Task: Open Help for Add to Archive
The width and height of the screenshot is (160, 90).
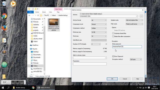Action: point(137,79)
